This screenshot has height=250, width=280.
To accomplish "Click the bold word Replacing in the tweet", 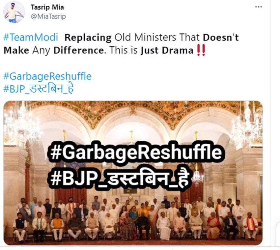I will [88, 38].
